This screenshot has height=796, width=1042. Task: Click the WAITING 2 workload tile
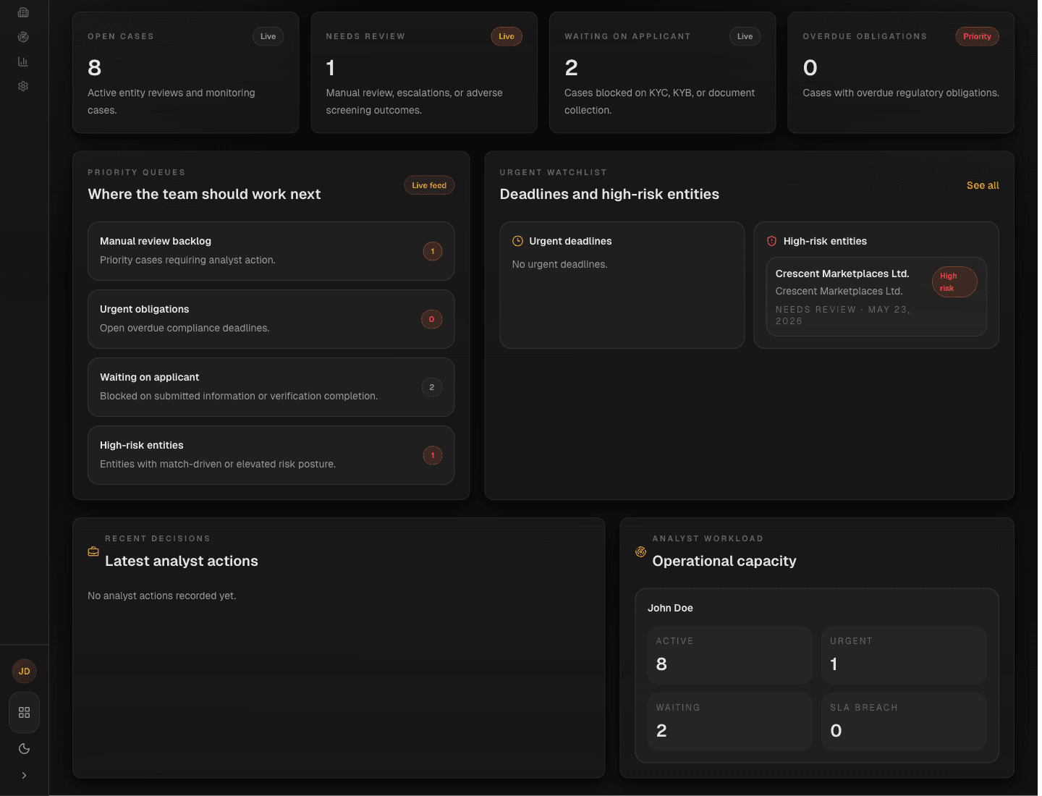tap(729, 721)
